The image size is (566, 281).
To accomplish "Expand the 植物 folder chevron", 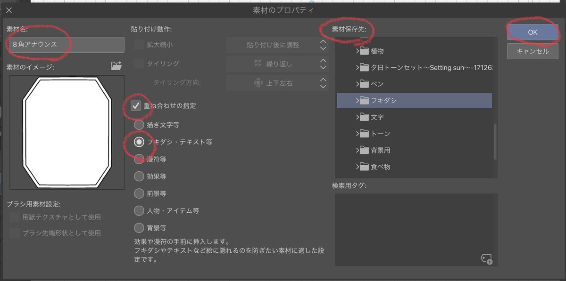I will point(357,51).
